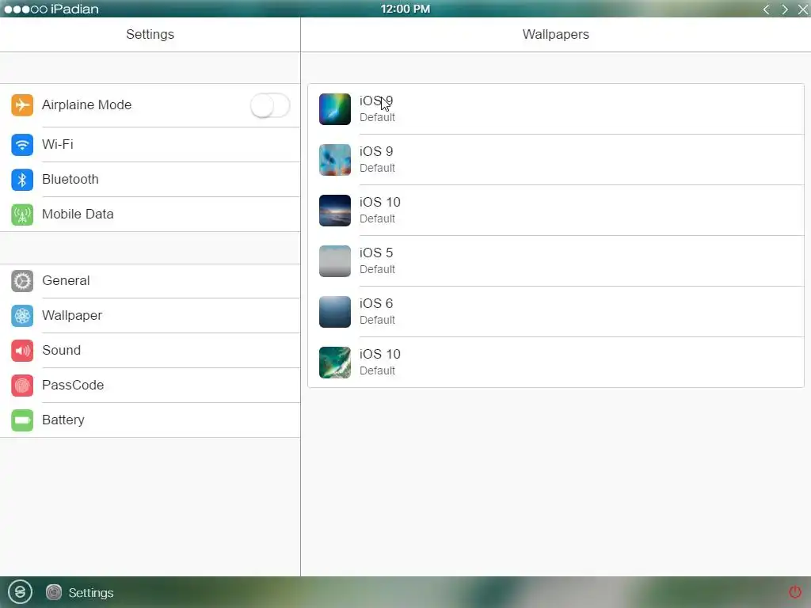Open Sound settings label

[x=61, y=351]
